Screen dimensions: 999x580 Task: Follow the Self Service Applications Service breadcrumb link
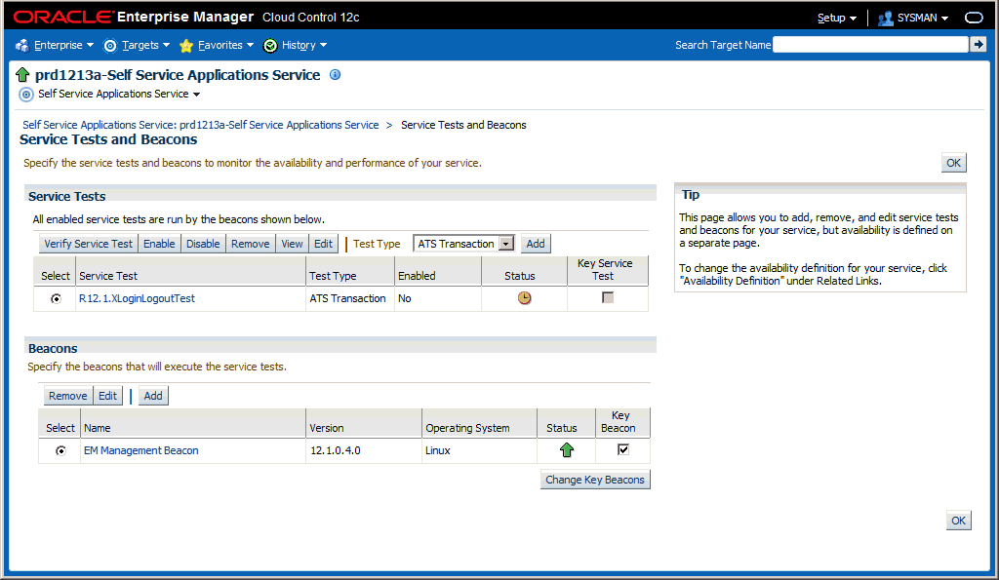click(201, 125)
